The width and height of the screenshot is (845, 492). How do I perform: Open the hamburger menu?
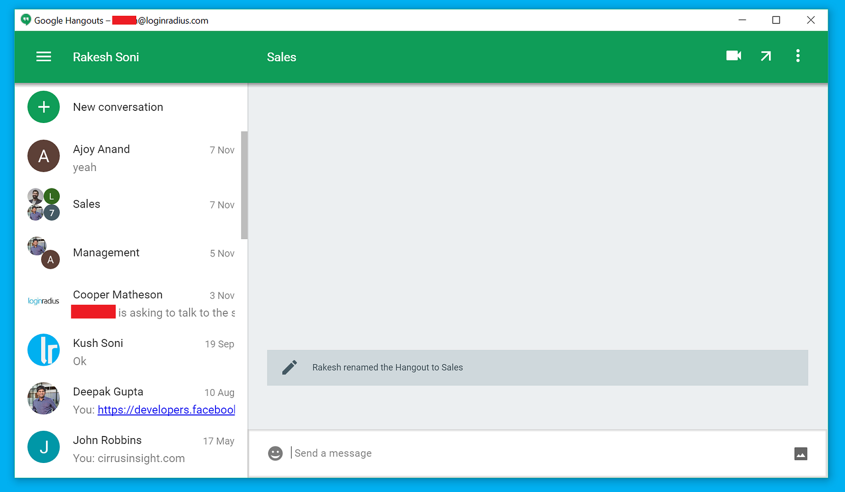pyautogui.click(x=44, y=56)
